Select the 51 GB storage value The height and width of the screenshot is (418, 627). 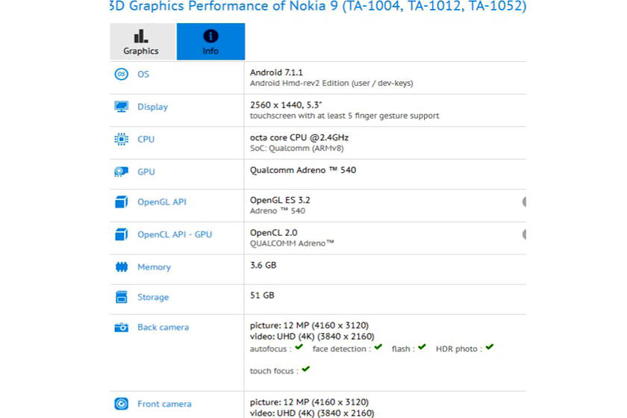(262, 295)
